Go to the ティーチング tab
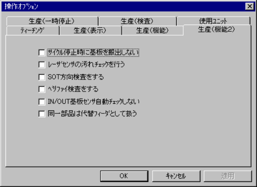 pyautogui.click(x=33, y=31)
